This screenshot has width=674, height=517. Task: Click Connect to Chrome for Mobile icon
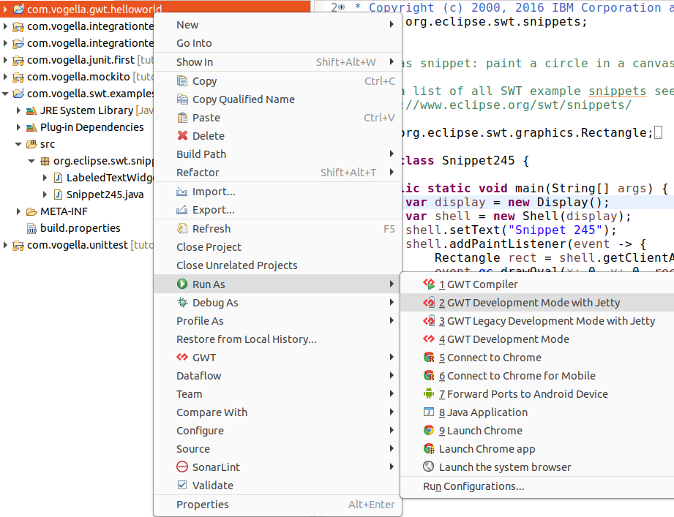[x=429, y=376]
